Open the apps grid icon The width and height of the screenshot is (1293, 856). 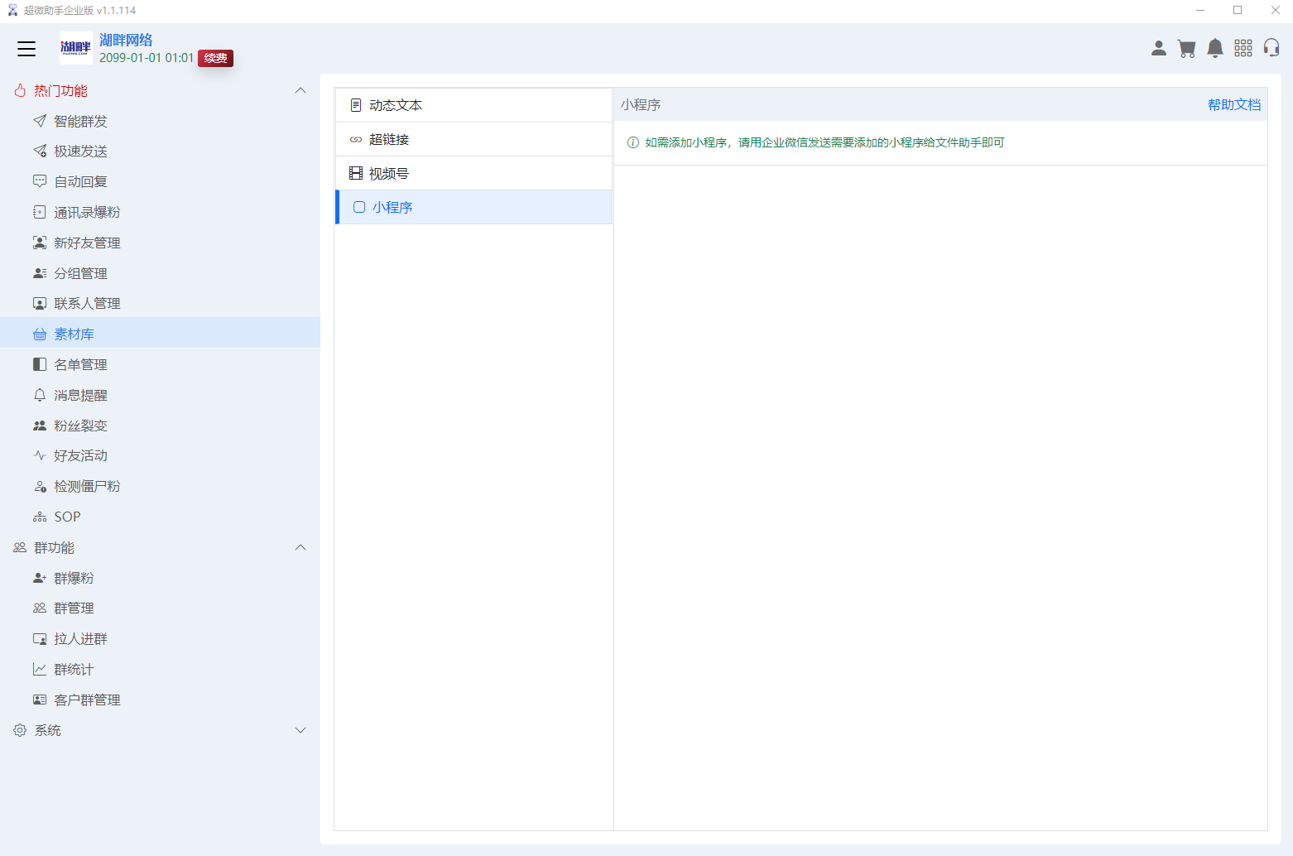(1243, 49)
